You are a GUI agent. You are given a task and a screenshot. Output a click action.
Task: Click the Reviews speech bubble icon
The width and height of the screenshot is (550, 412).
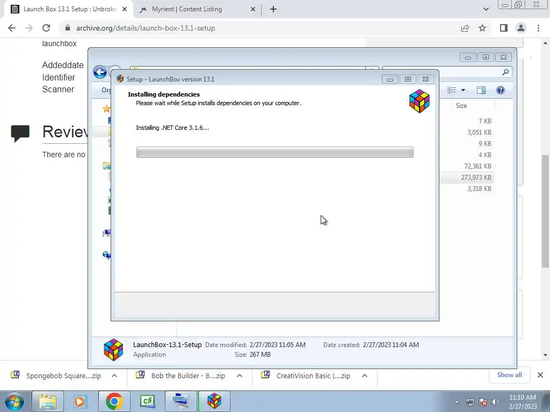[x=20, y=134]
